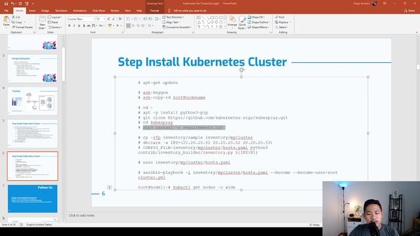420x236 pixels.
Task: Toggle center paragraph alignment
Action: pyautogui.click(x=133, y=26)
